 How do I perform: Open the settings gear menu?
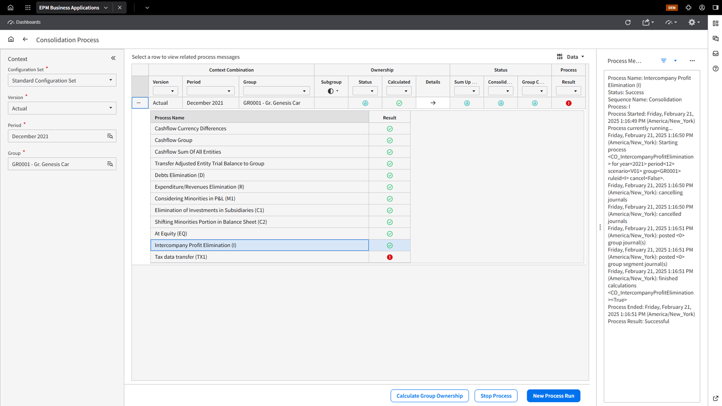click(x=693, y=22)
